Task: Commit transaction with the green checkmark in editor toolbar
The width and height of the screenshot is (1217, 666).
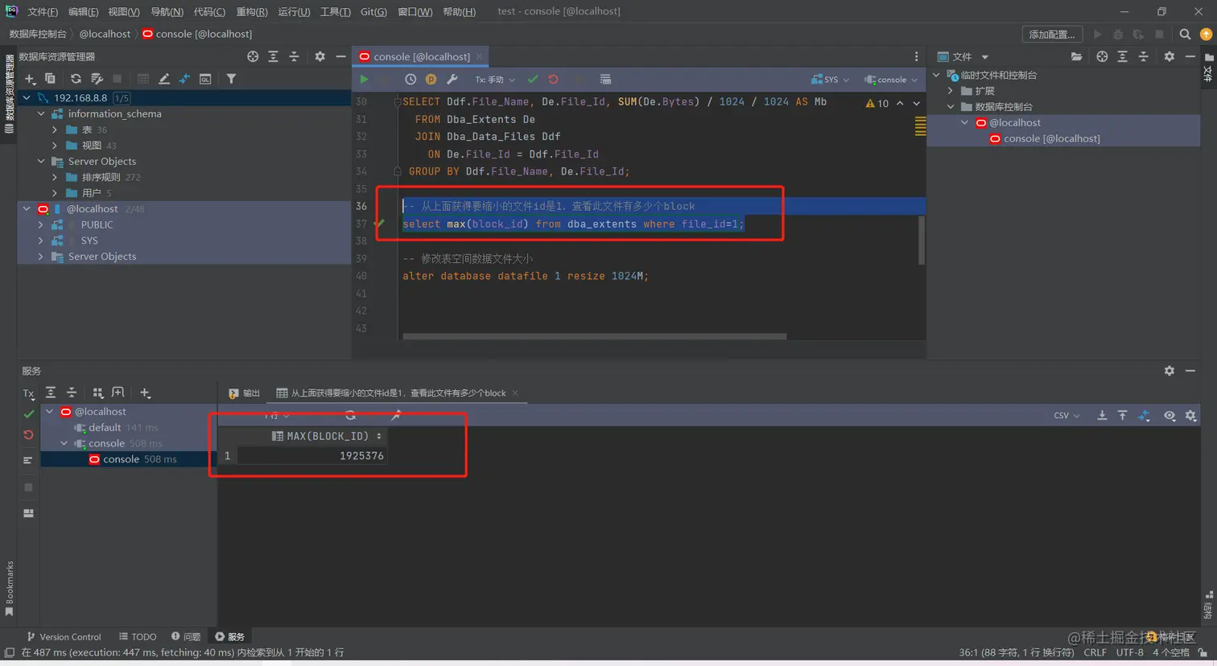Action: (x=533, y=80)
